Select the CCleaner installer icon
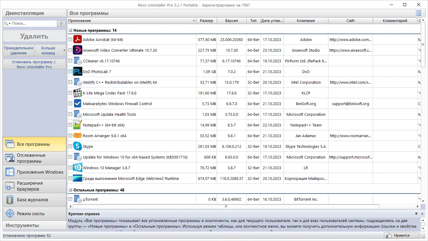Screen dimensions: 428x241 [78, 61]
